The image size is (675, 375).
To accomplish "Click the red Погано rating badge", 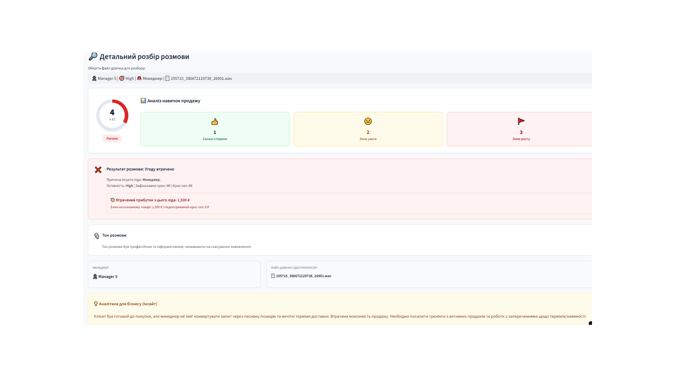I will tap(112, 138).
